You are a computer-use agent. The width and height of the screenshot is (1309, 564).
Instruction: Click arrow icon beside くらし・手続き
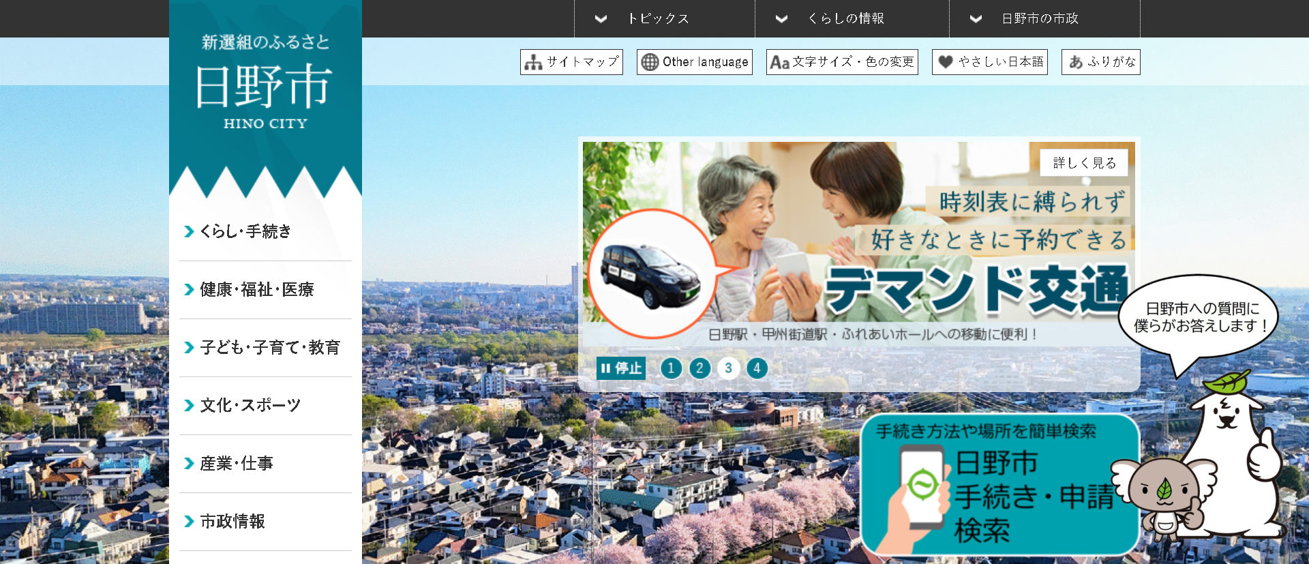(189, 232)
